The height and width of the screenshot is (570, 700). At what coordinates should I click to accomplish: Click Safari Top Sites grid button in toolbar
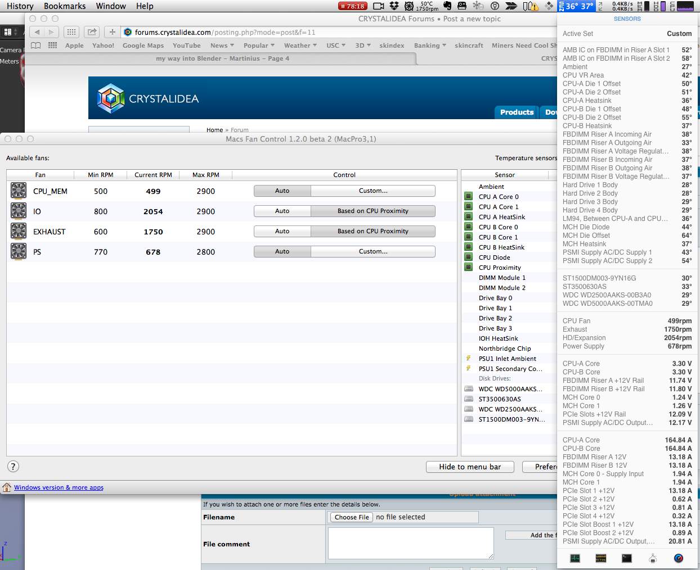71,32
